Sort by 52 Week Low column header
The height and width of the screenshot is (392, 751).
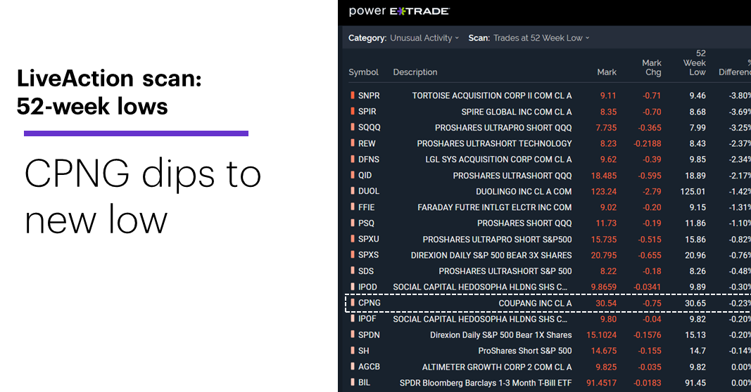click(x=695, y=63)
